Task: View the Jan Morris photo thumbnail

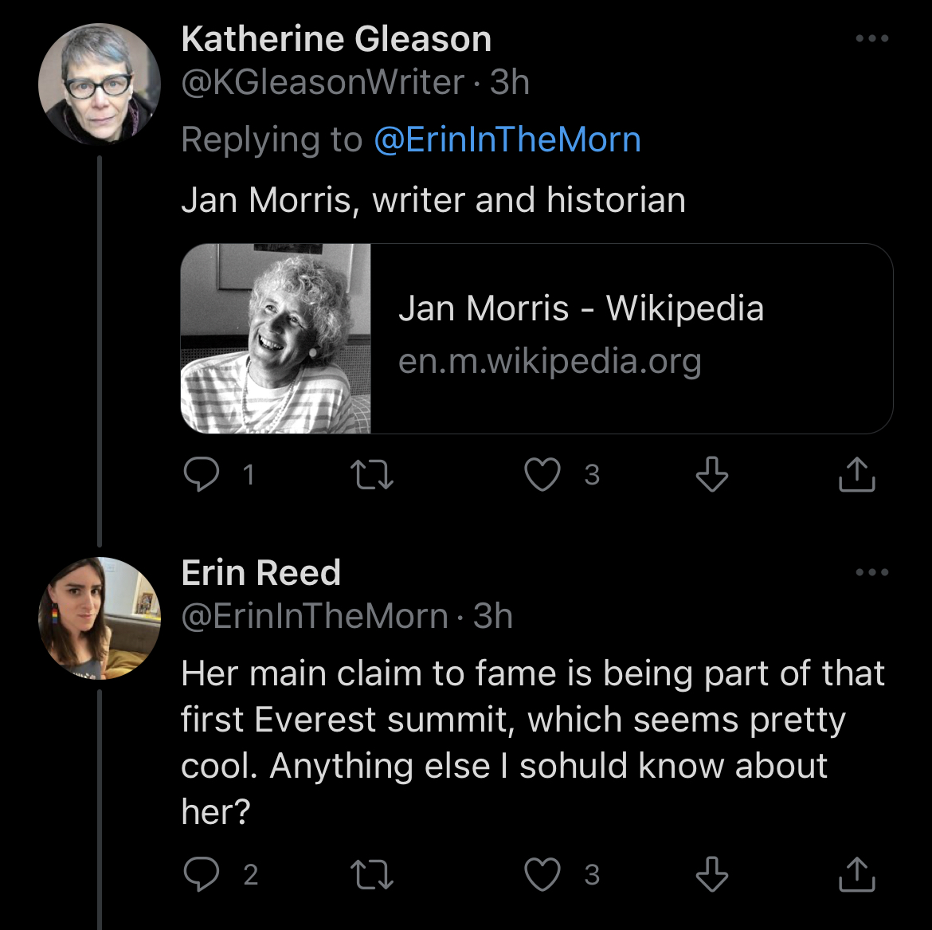Action: pos(276,339)
